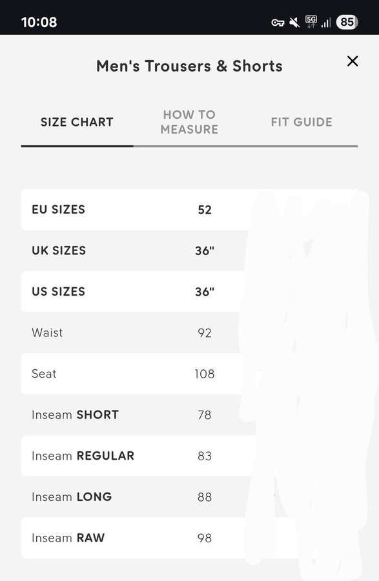Open the HOW TO MEASURE tab
This screenshot has height=581, width=379.
point(189,122)
